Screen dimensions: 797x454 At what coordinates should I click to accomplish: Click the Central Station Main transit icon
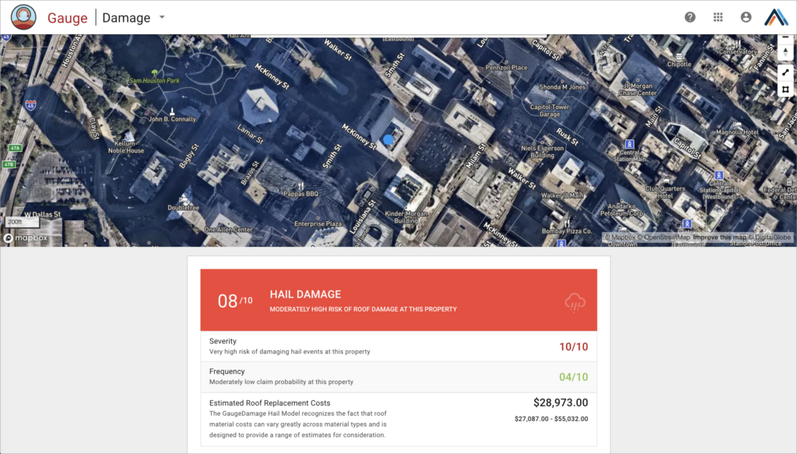(629, 144)
